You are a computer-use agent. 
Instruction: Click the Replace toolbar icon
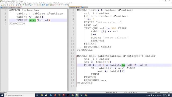[x=30, y=5]
